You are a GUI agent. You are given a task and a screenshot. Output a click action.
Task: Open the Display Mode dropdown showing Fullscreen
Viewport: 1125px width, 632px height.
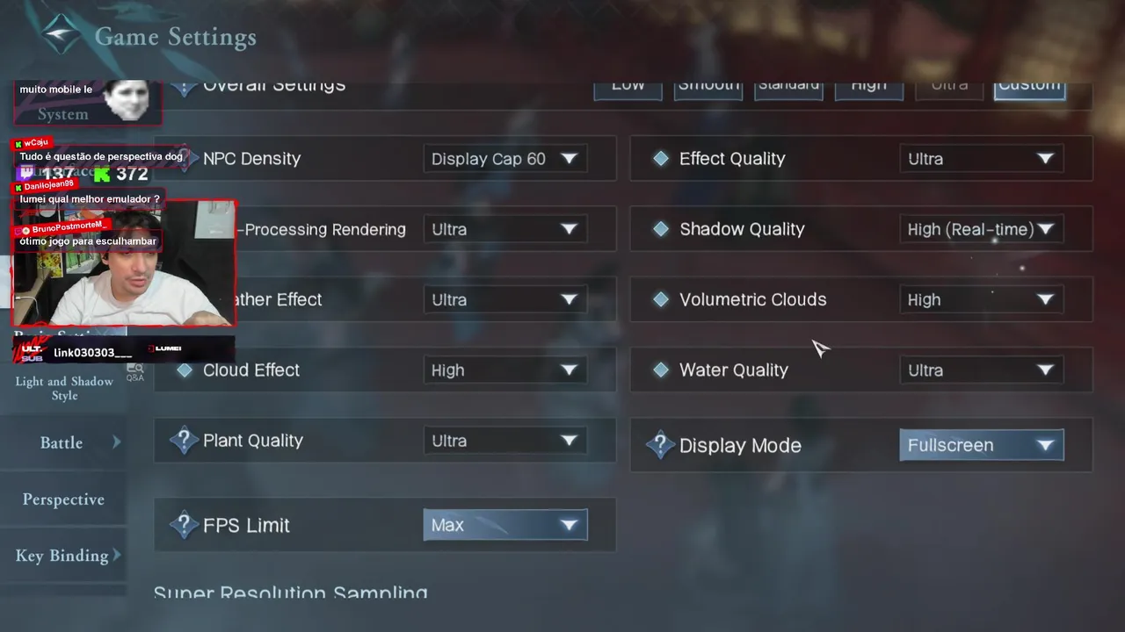tap(982, 445)
